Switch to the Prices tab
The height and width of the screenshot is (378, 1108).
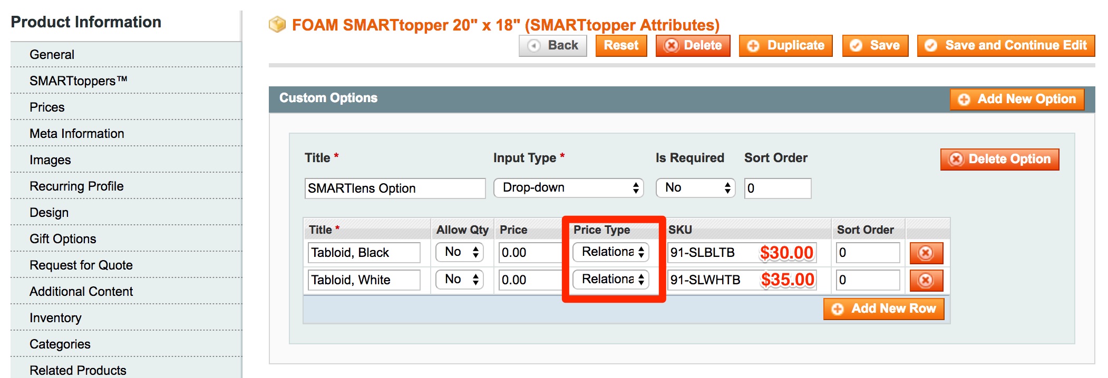(127, 107)
